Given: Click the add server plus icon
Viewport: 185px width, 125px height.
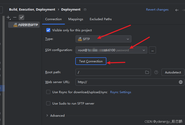Looking at the screenshot, I should coord(8,17).
